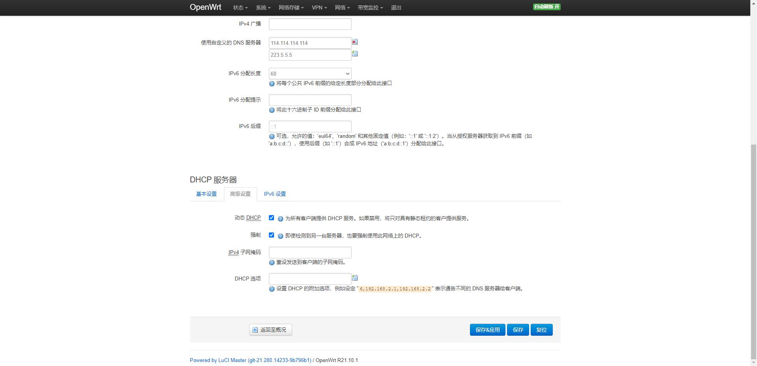
Task: Open the VPN menu
Action: click(x=319, y=7)
